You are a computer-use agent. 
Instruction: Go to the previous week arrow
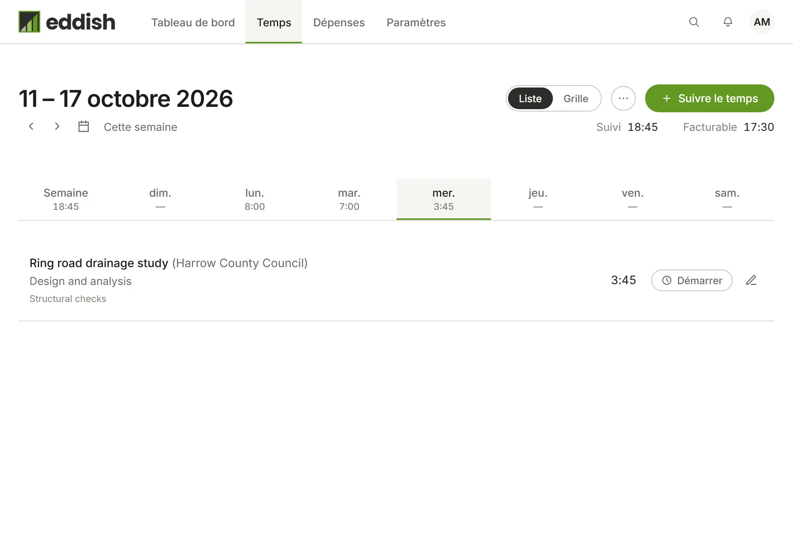pyautogui.click(x=31, y=126)
